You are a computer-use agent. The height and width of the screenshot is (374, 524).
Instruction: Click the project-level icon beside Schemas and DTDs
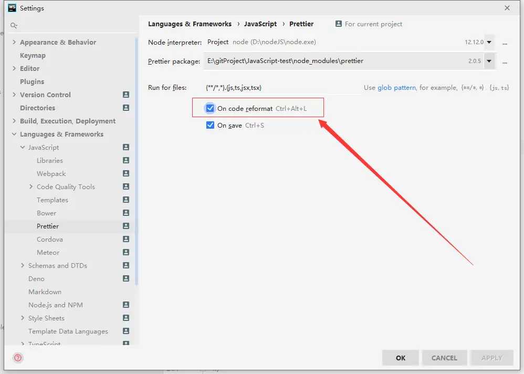126,265
